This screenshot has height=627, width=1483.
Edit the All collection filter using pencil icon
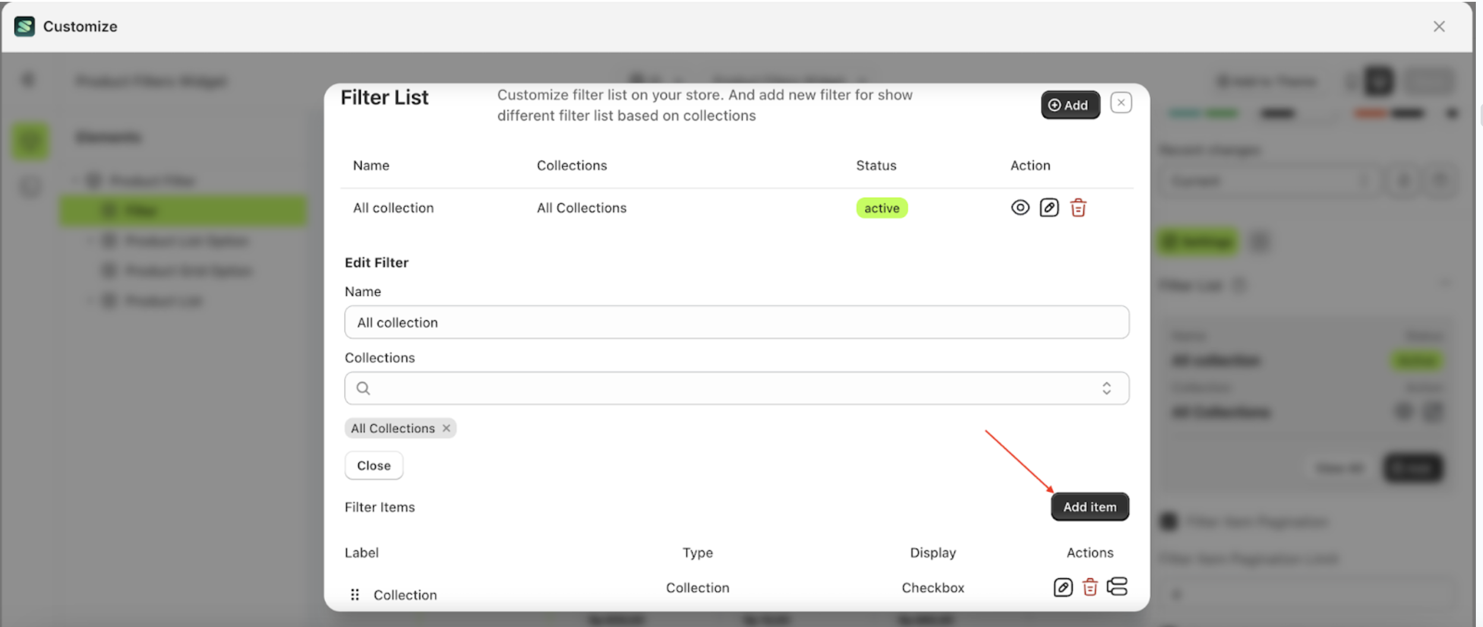1049,207
